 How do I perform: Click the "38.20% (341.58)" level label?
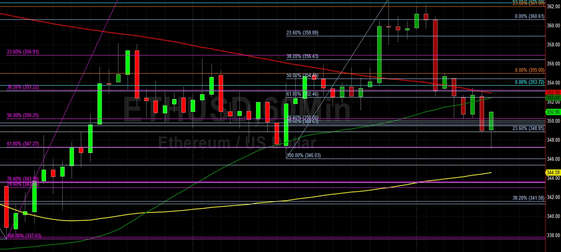coord(529,197)
